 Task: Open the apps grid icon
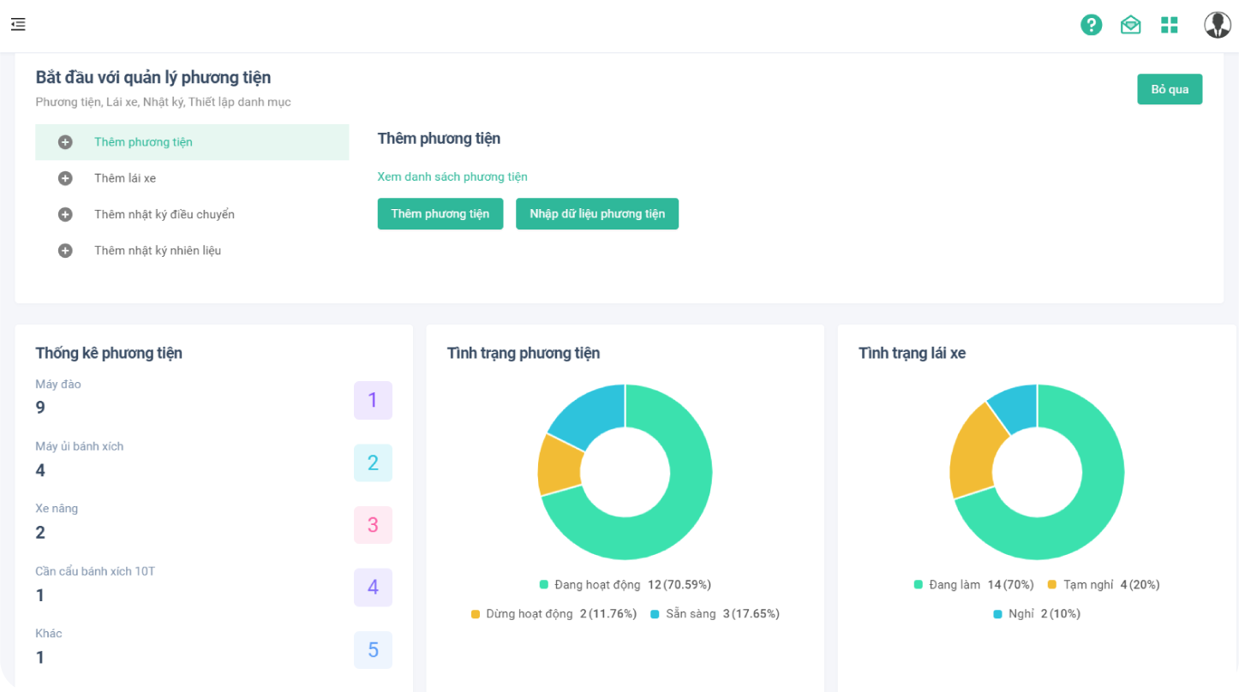(x=1169, y=25)
